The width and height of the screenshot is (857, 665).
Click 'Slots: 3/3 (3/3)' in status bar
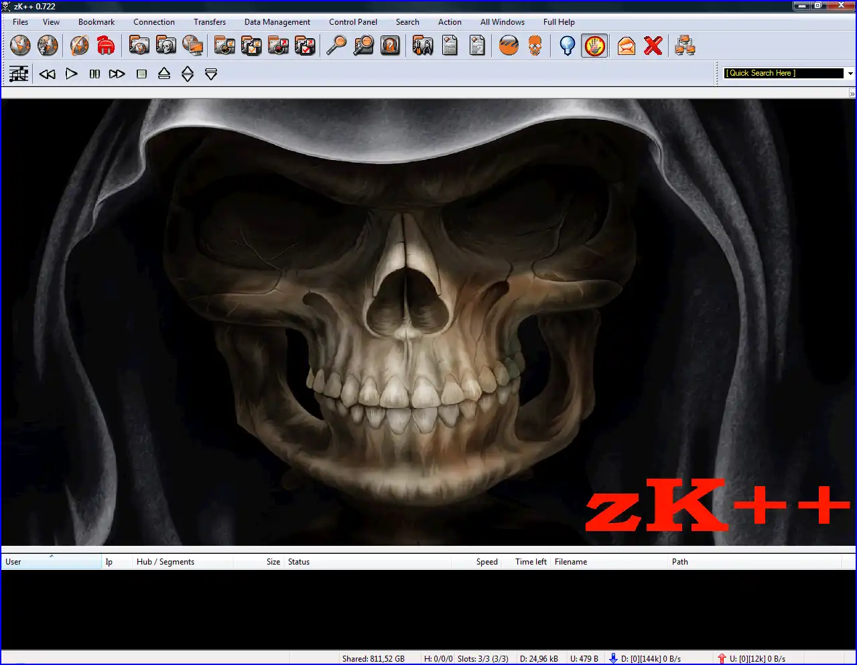coord(483,659)
